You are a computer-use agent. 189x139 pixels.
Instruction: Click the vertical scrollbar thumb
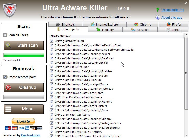click(186, 73)
